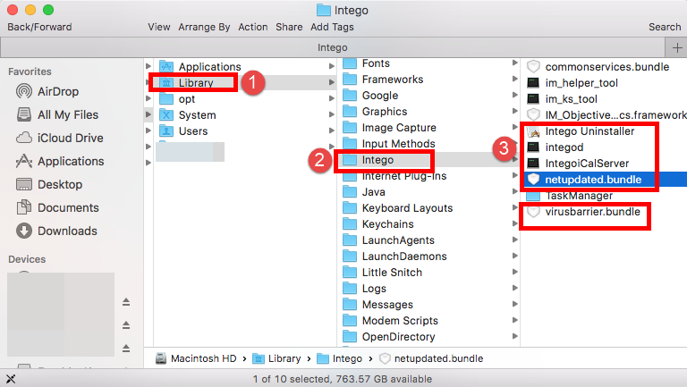Open the Action toolbar menu
The width and height of the screenshot is (687, 387).
253,27
